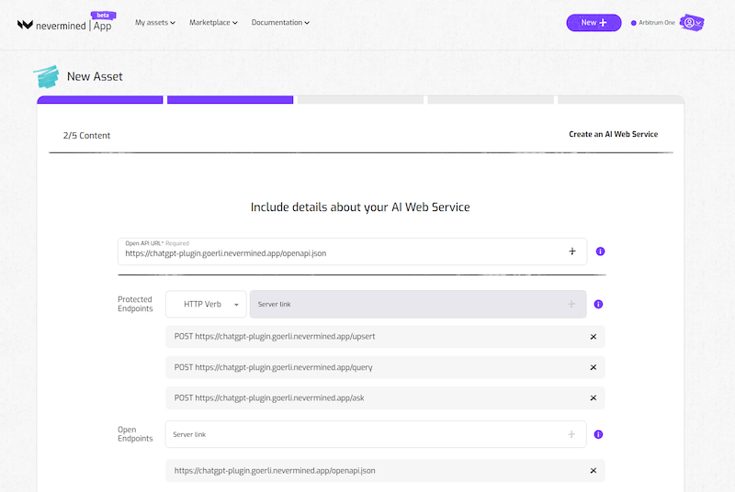Jump to fourth step progress segment

tap(491, 100)
